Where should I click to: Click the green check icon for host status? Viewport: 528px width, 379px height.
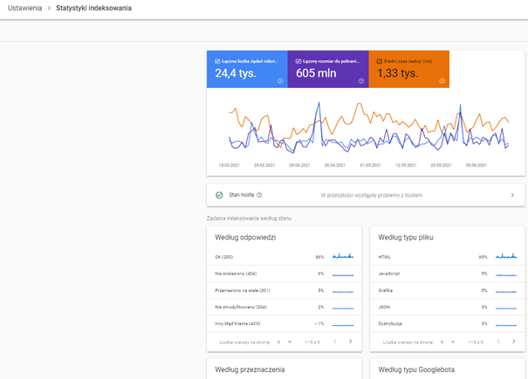coord(219,195)
